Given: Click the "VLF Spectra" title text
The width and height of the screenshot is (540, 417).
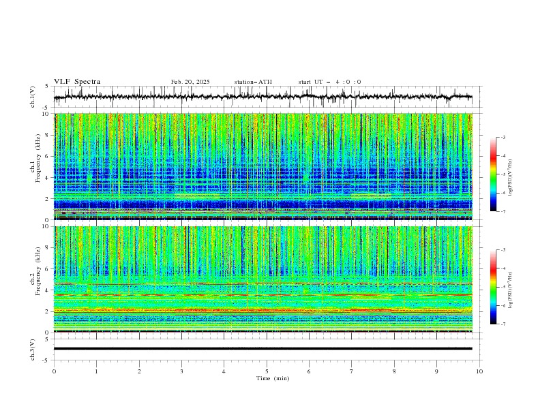Looking at the screenshot, I should tap(77, 82).
